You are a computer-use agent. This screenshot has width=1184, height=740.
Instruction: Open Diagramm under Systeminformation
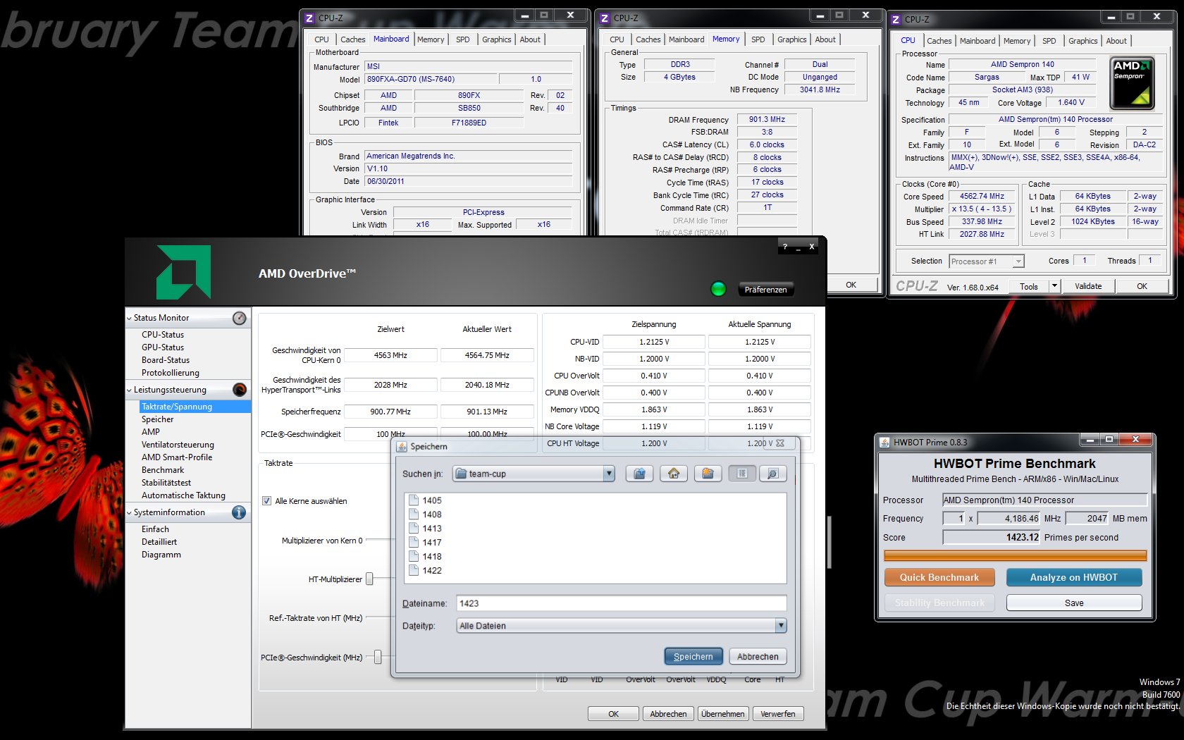[161, 555]
